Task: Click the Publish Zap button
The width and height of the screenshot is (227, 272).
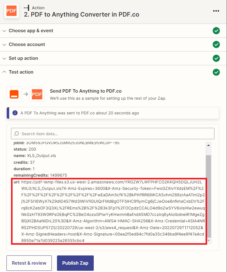Action: pos(75,263)
